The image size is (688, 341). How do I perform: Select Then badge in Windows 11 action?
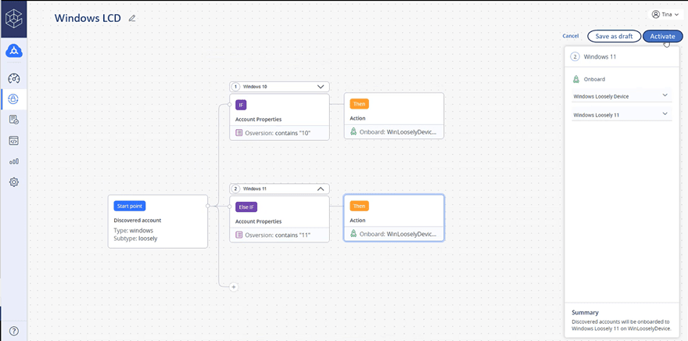359,206
